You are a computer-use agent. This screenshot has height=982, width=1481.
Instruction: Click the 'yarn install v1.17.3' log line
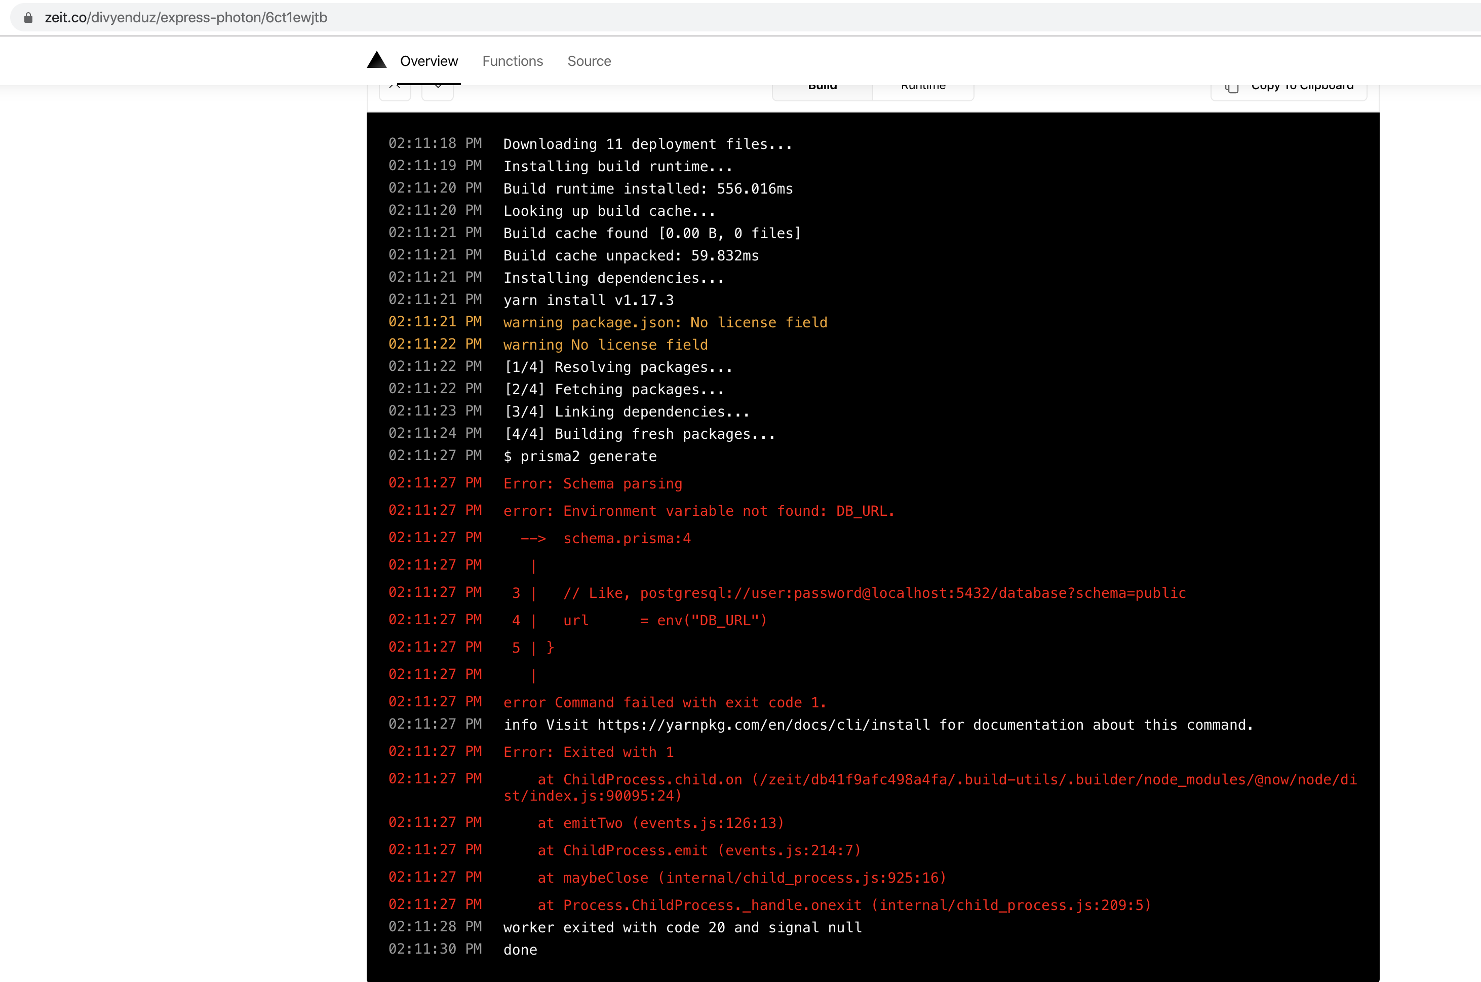[x=588, y=300]
